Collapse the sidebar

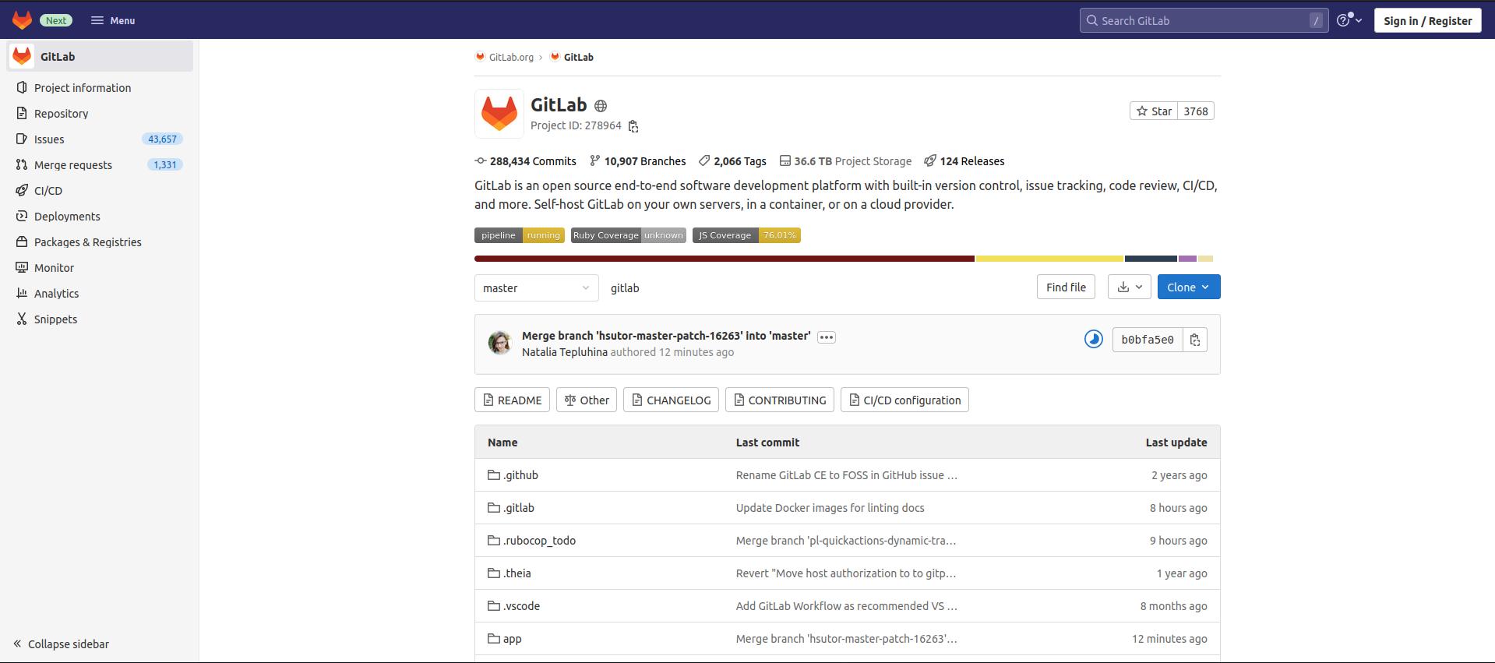pyautogui.click(x=61, y=644)
